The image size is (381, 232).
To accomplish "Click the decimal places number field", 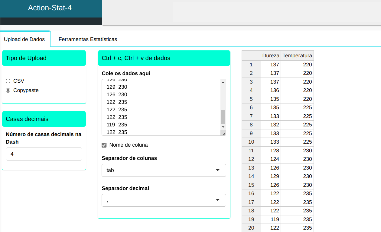I will [x=44, y=154].
